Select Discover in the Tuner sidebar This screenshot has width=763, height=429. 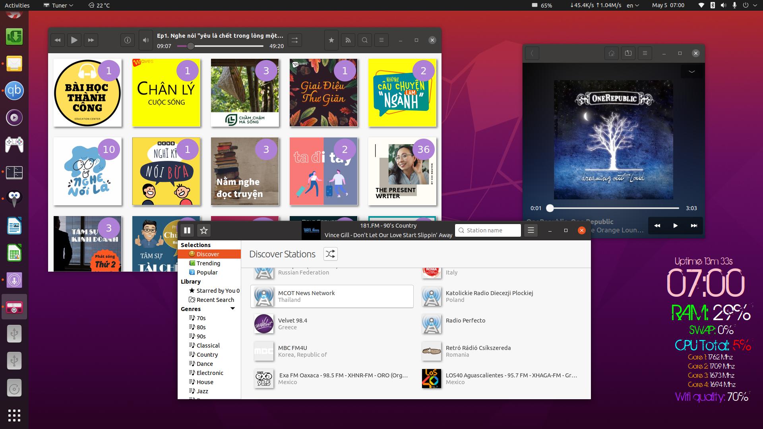pyautogui.click(x=209, y=254)
